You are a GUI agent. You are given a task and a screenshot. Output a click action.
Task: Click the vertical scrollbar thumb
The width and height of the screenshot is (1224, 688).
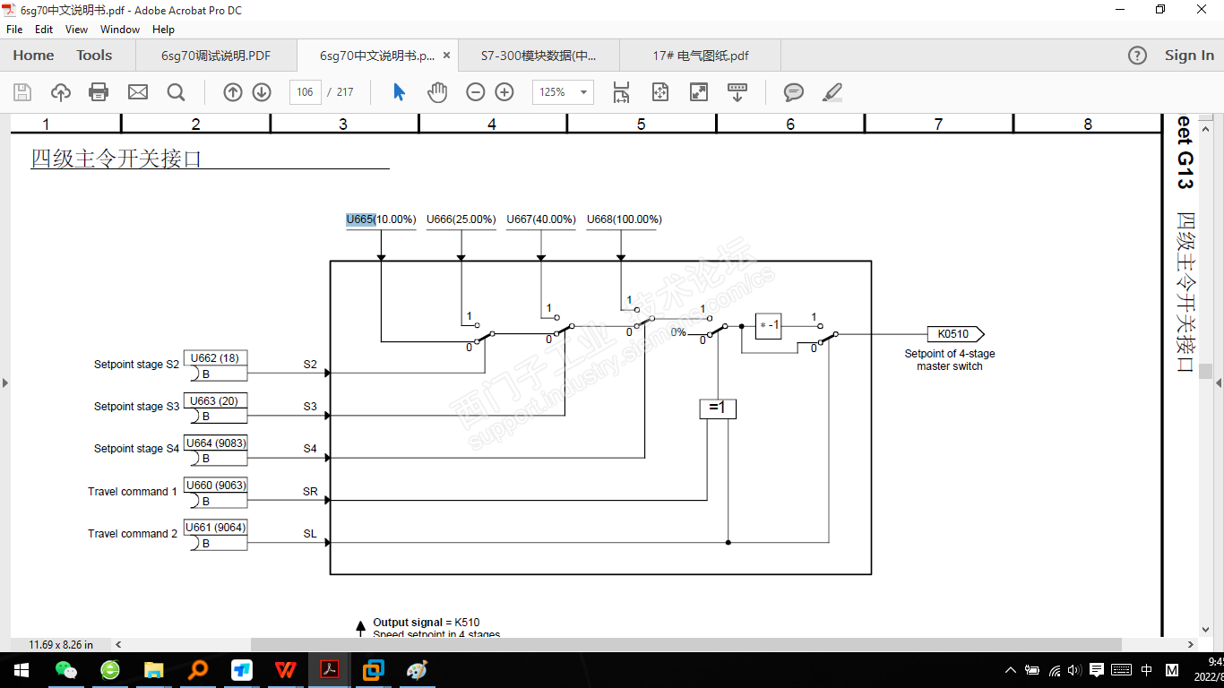1206,371
